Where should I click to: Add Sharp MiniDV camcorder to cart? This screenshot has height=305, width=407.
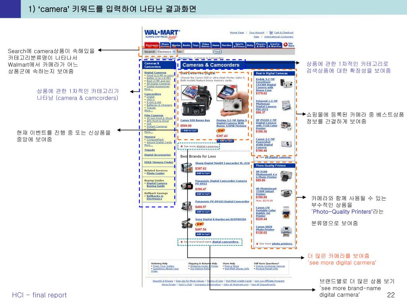point(203,174)
